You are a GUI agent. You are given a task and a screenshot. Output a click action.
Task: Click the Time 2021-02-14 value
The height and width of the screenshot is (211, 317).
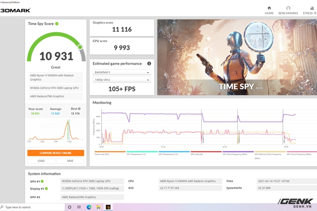tap(287, 181)
